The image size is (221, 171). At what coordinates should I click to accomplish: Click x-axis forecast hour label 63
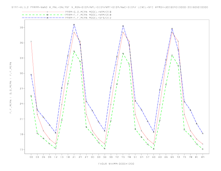(x=160, y=157)
